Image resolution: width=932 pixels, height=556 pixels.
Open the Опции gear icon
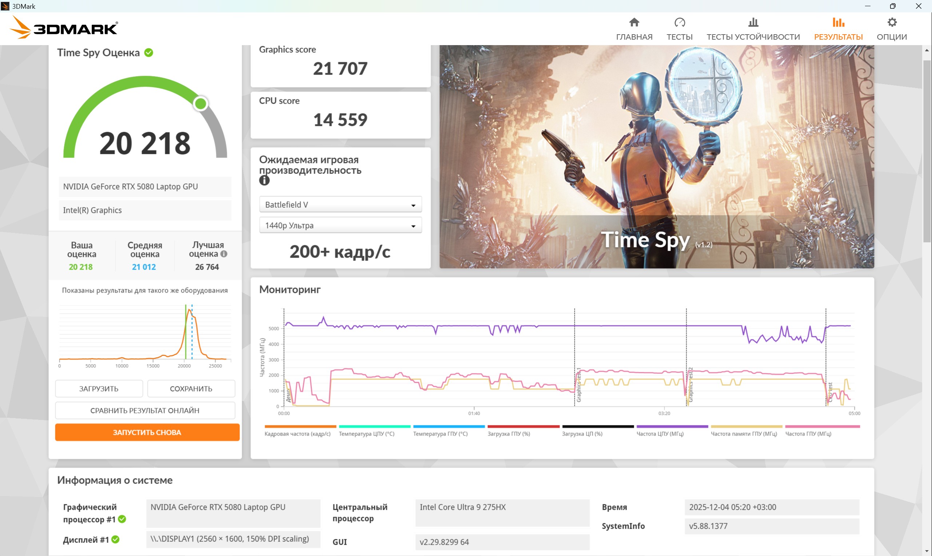click(x=892, y=23)
